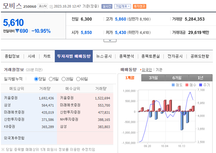Click the -10.95% change percentage
Image resolution: width=216 pixels, height=153 pixels.
[x=41, y=31]
